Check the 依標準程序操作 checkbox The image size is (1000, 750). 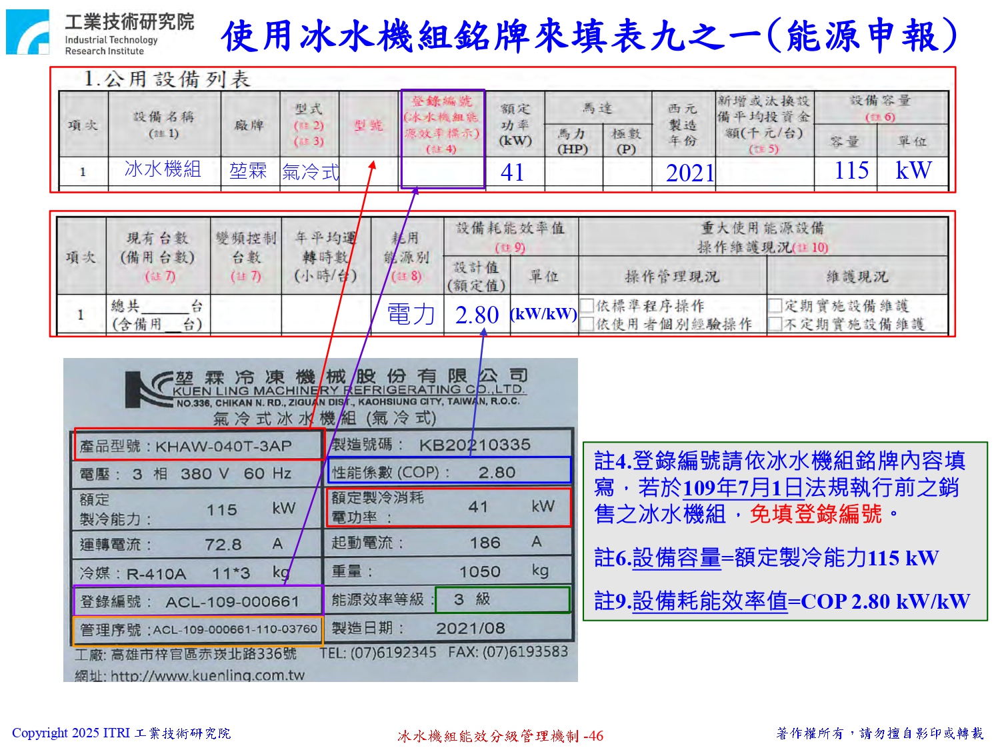tap(587, 306)
